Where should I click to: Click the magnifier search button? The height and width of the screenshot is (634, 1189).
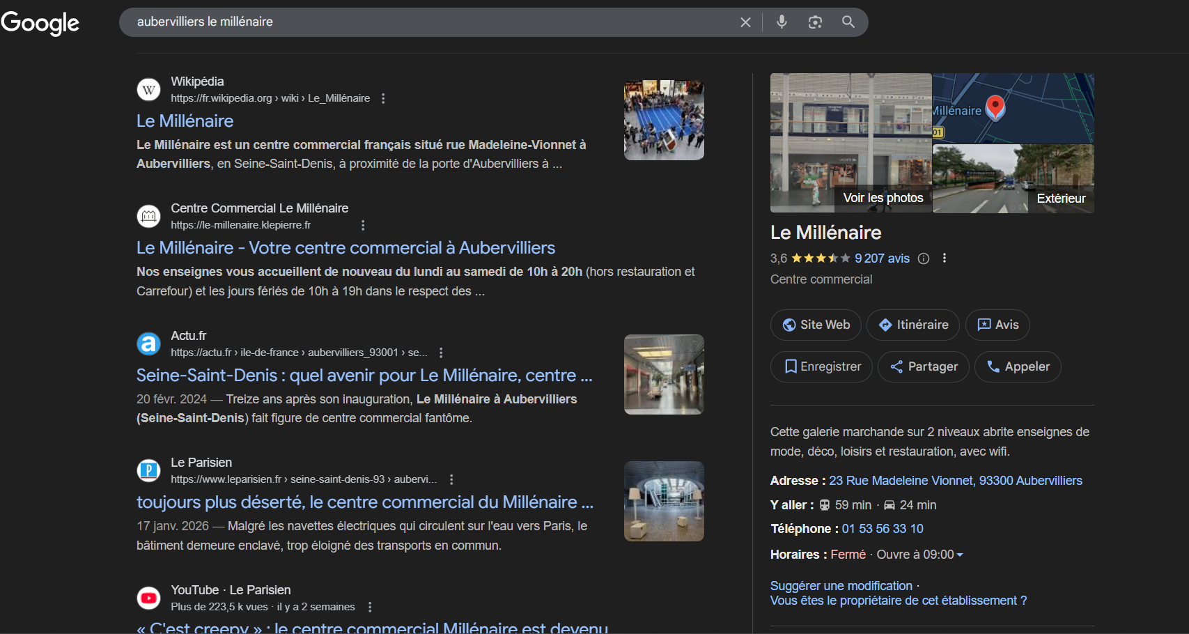pos(848,22)
